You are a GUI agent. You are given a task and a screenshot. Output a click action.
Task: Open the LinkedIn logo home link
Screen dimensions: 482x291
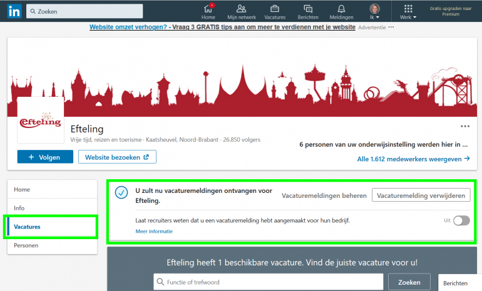(14, 11)
